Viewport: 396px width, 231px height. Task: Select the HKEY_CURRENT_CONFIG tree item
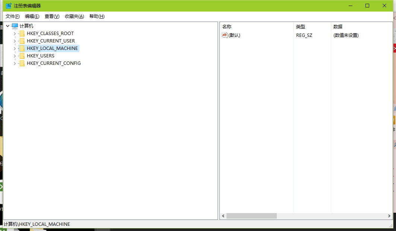53,63
